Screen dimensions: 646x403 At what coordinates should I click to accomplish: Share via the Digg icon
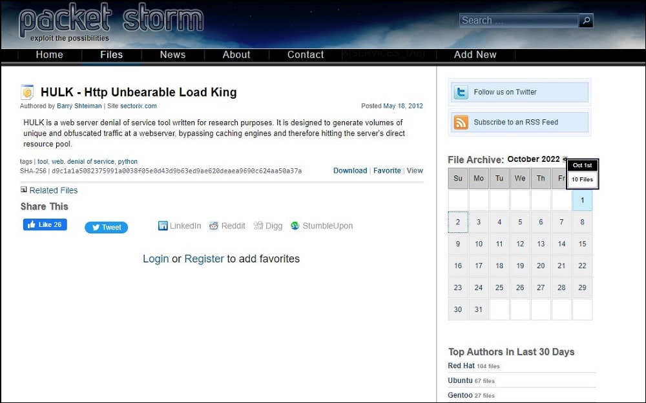[258, 225]
